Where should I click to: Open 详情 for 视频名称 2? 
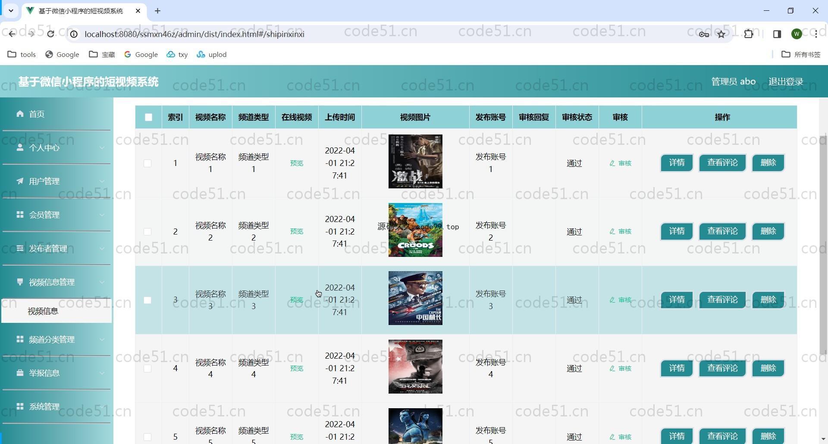(x=677, y=231)
